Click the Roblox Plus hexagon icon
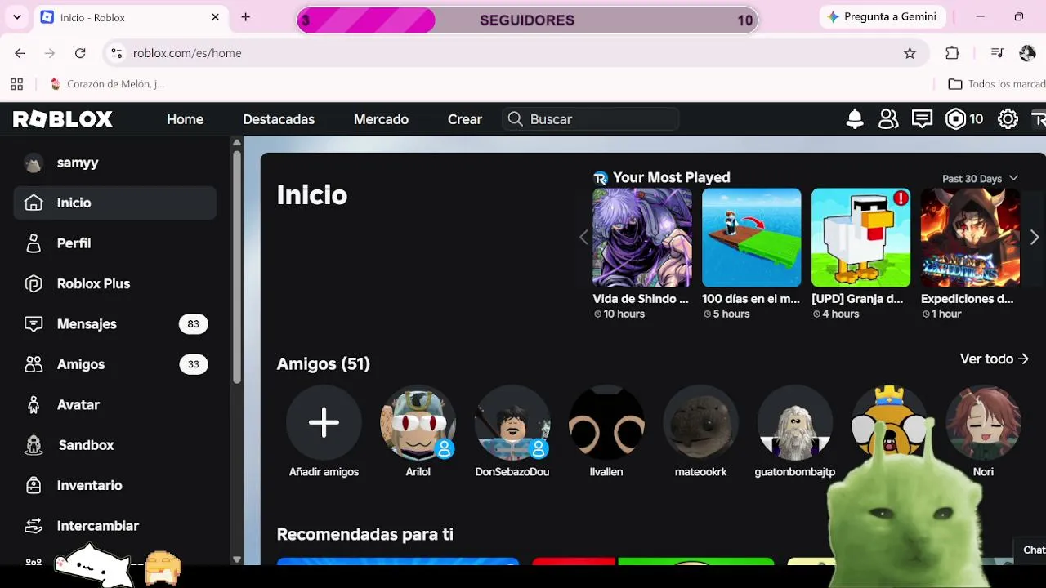 pos(34,283)
